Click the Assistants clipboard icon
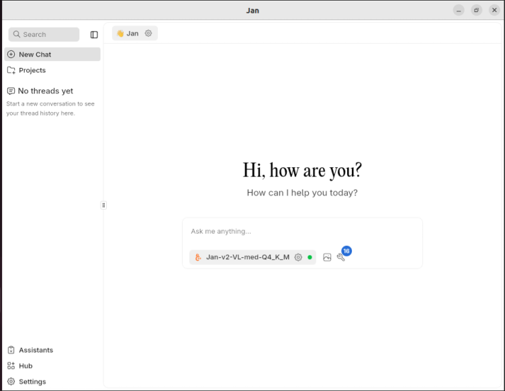This screenshot has height=391, width=505. 11,350
